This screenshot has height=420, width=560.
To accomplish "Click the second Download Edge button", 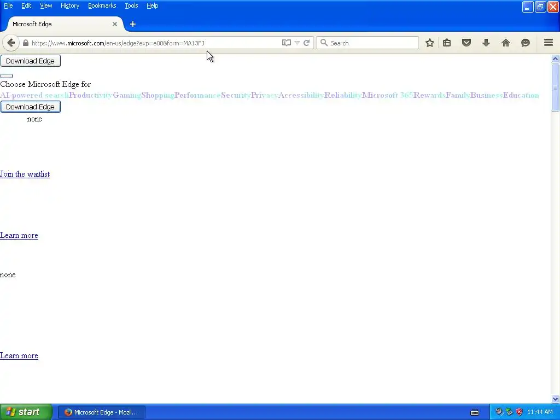I will pyautogui.click(x=31, y=107).
